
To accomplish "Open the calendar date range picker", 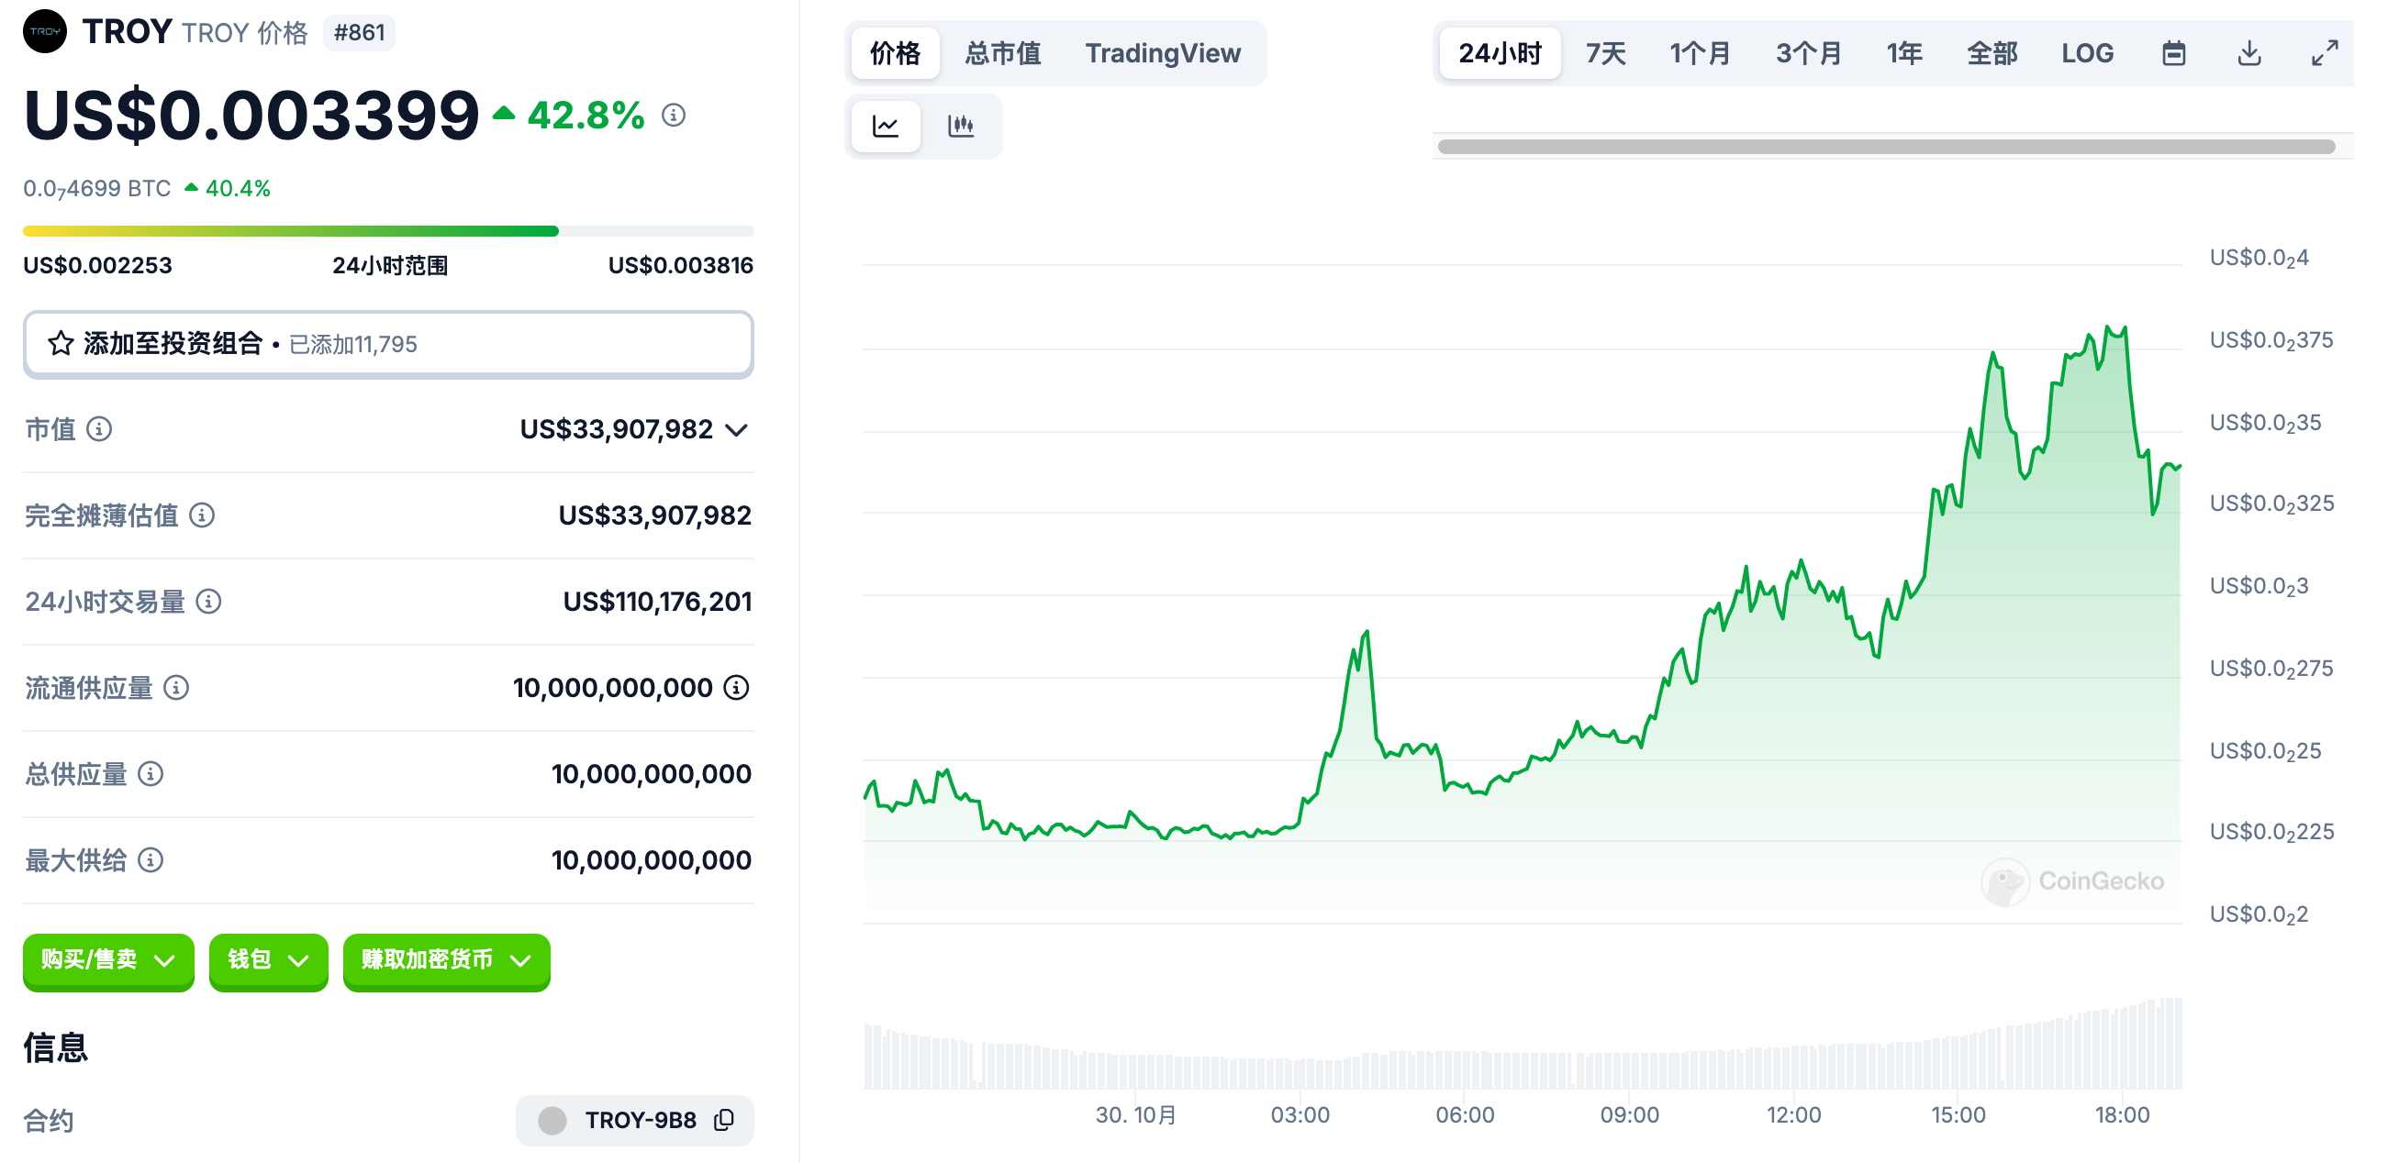I will point(2172,53).
